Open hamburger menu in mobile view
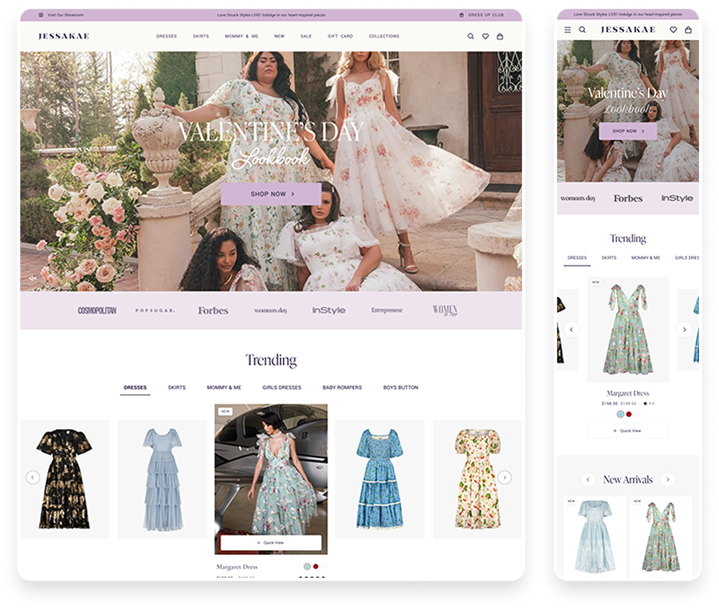This screenshot has width=719, height=609. [x=568, y=29]
